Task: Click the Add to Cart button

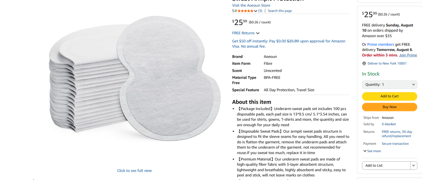Action: click(389, 96)
